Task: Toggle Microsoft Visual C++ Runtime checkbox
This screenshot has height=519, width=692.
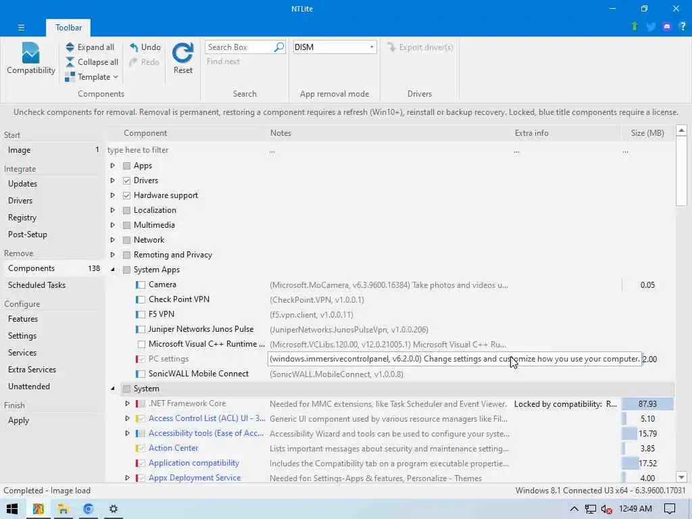Action: coord(141,344)
